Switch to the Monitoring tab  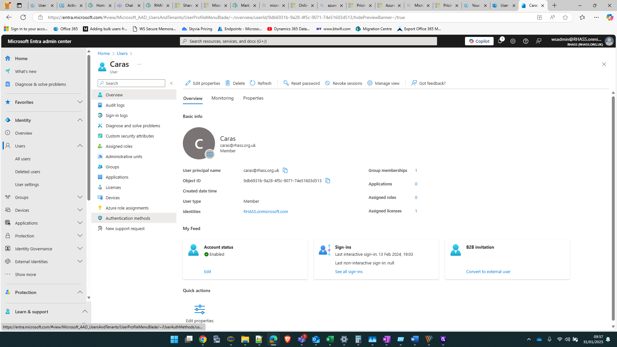[222, 98]
